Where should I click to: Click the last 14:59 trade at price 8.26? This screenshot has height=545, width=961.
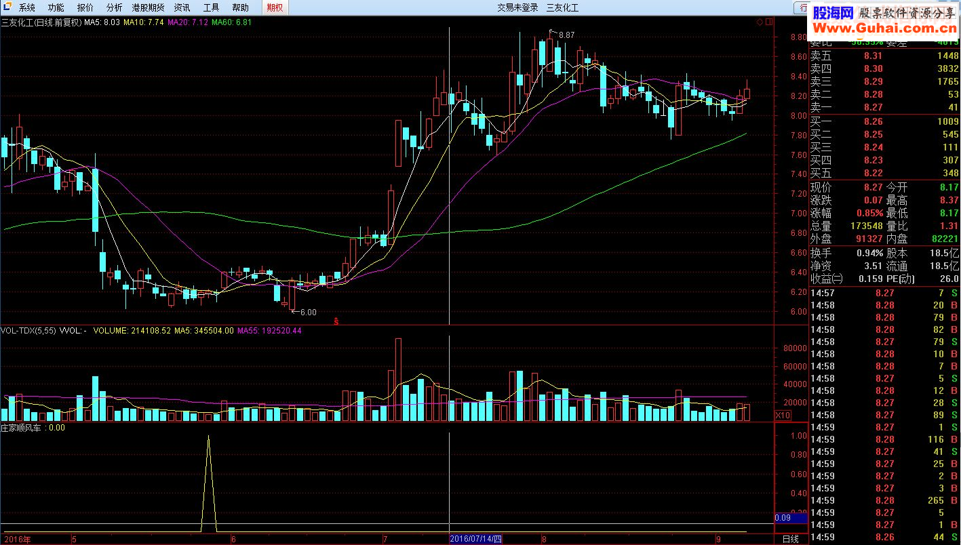(x=885, y=537)
